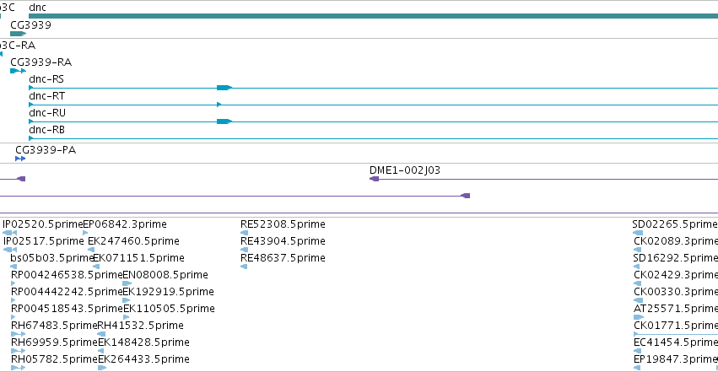Click the SD16292.5prime EST label
The height and width of the screenshot is (372, 718).
[676, 258]
